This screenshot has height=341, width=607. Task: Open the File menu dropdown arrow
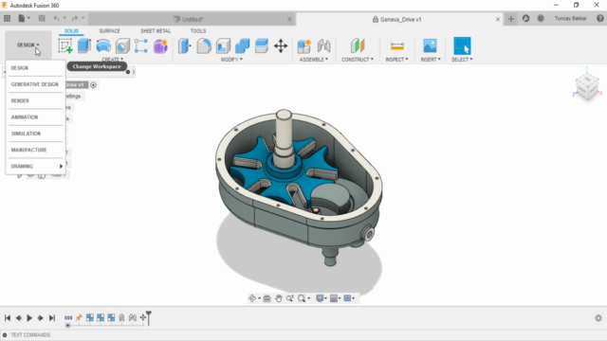28,18
